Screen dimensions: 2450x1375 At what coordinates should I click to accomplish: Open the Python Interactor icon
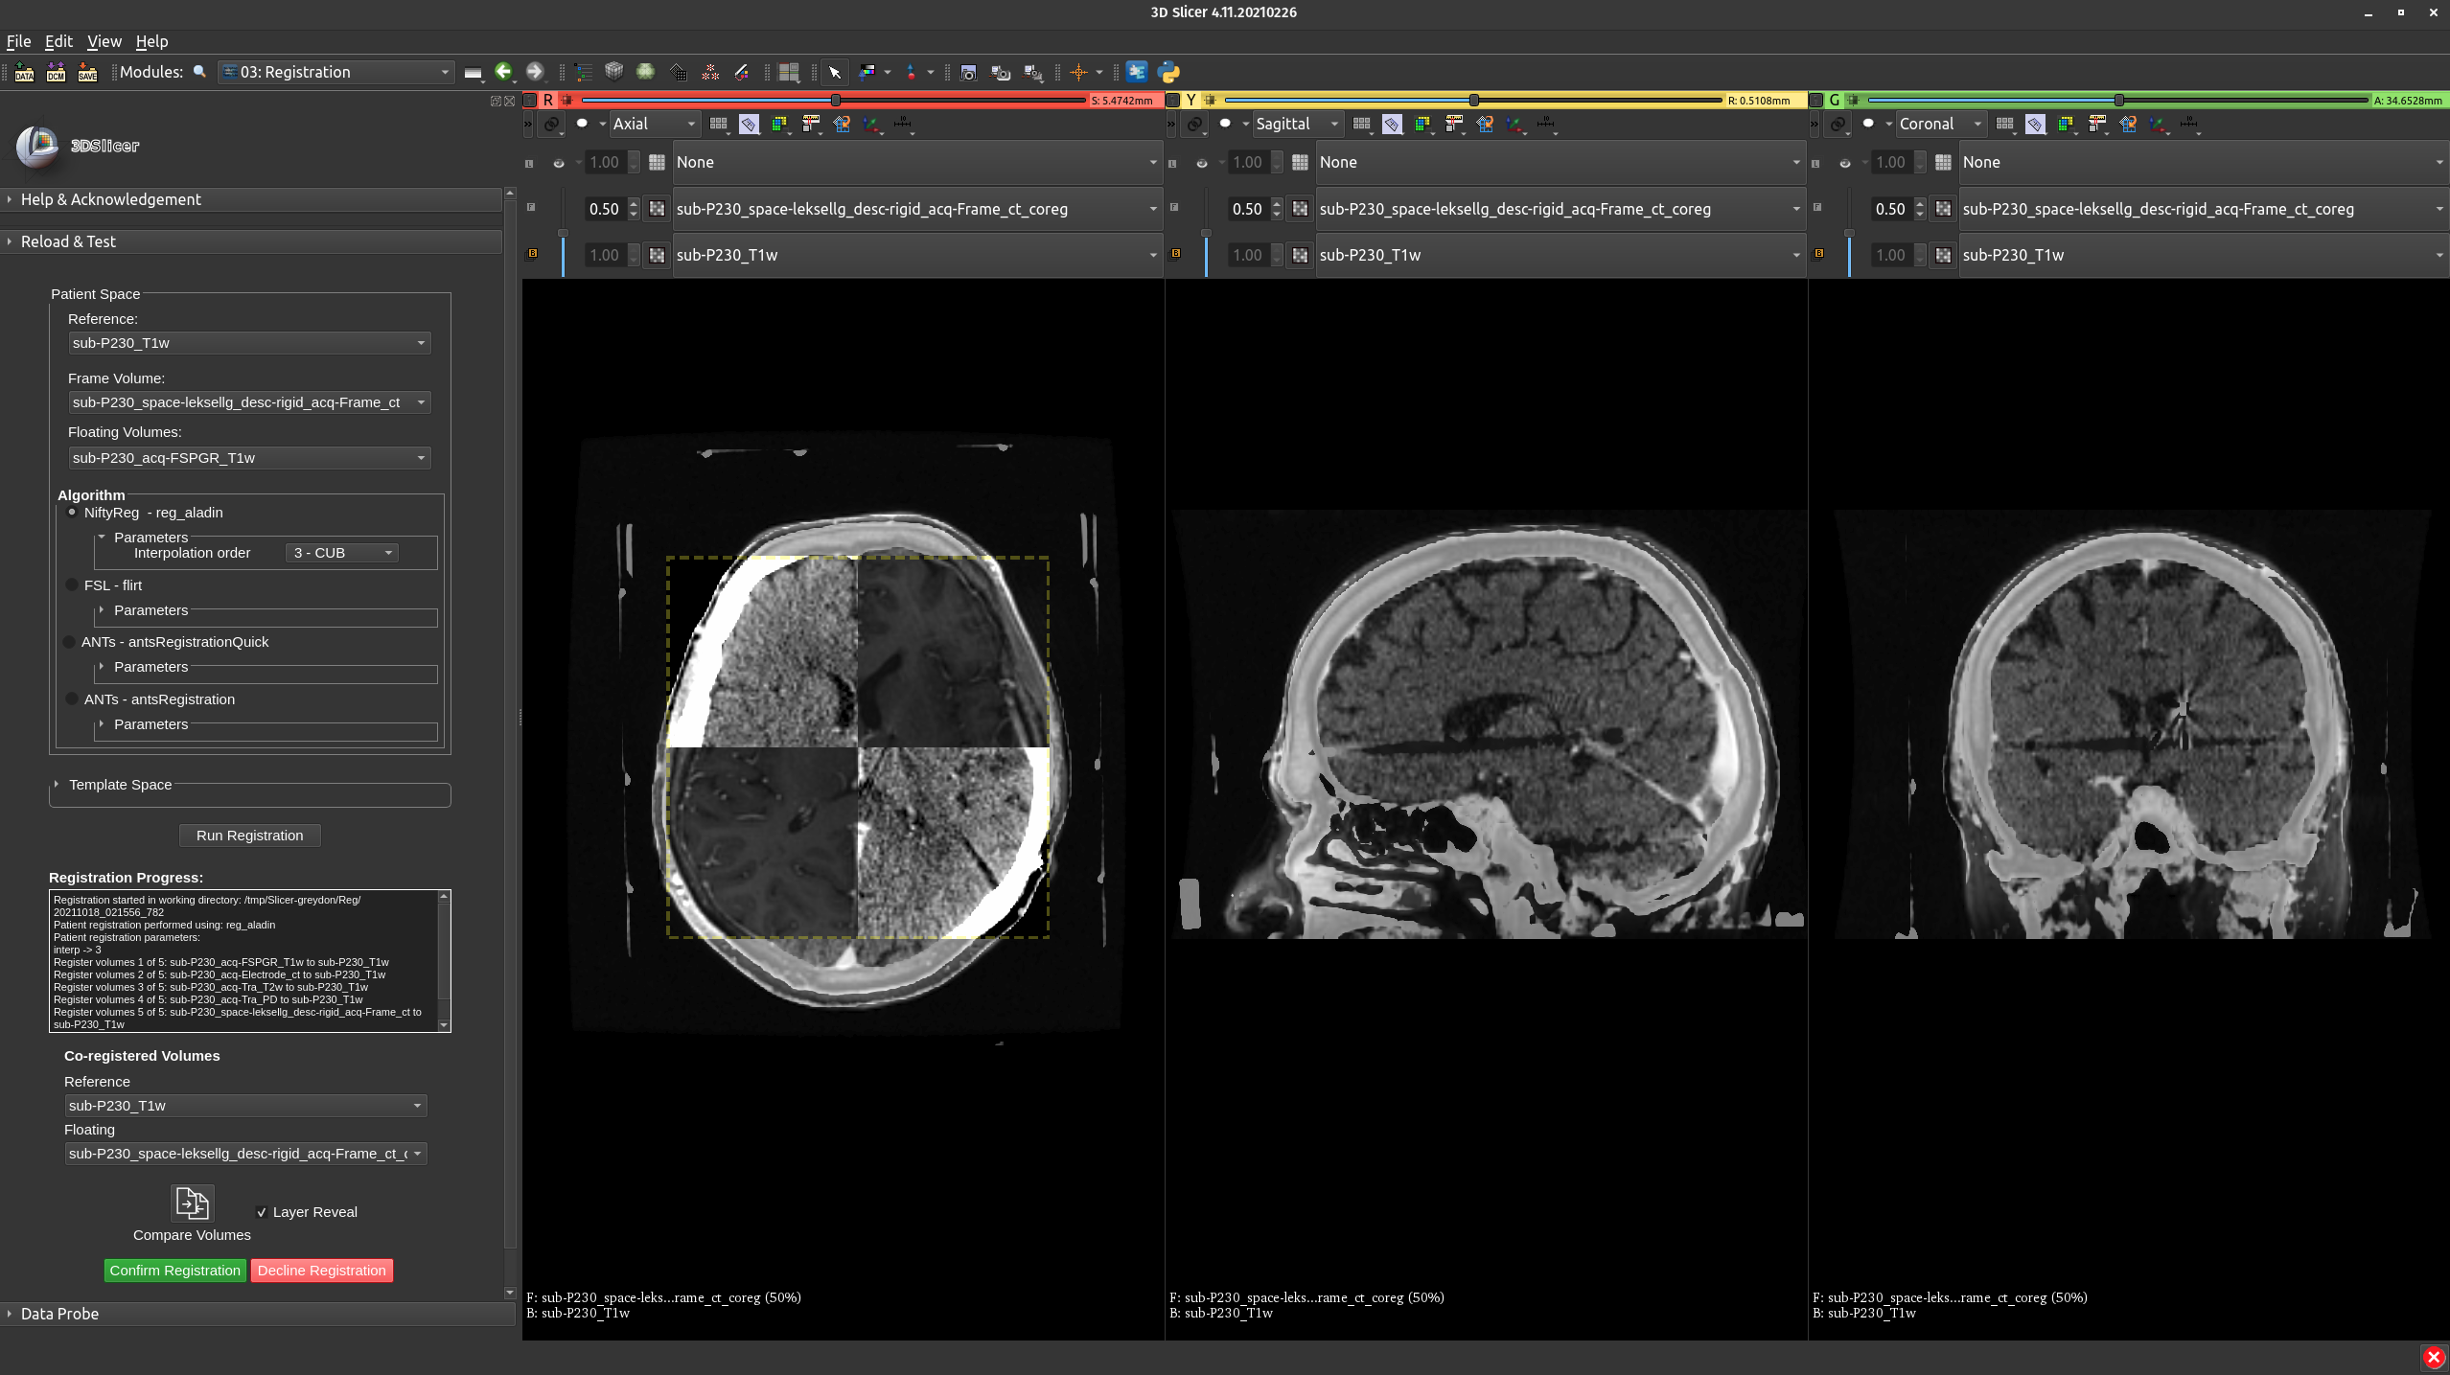tap(1168, 72)
